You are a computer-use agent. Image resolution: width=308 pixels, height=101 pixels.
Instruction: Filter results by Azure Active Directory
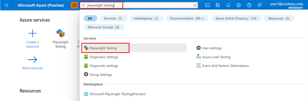tap(236, 18)
